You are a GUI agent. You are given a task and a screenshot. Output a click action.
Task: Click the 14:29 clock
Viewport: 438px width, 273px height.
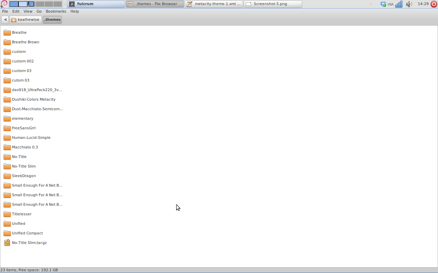point(423,4)
